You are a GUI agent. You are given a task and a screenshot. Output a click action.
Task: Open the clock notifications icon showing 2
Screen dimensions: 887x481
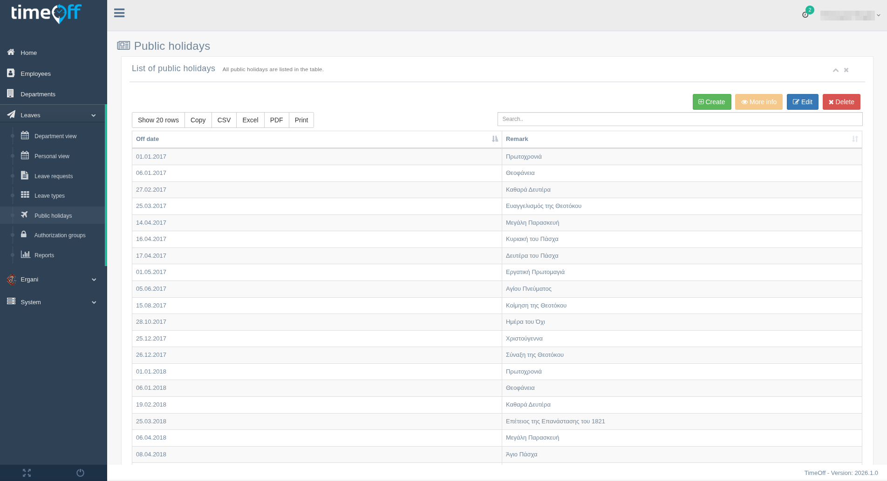[805, 14]
